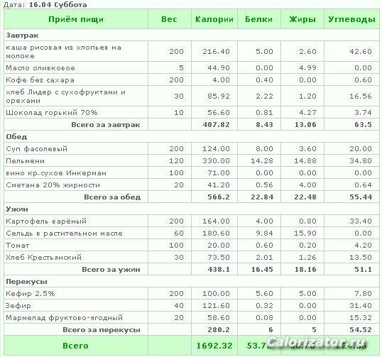The width and height of the screenshot is (382, 357).
Task: Click the Суп фасолевый row name
Action: pos(36,148)
